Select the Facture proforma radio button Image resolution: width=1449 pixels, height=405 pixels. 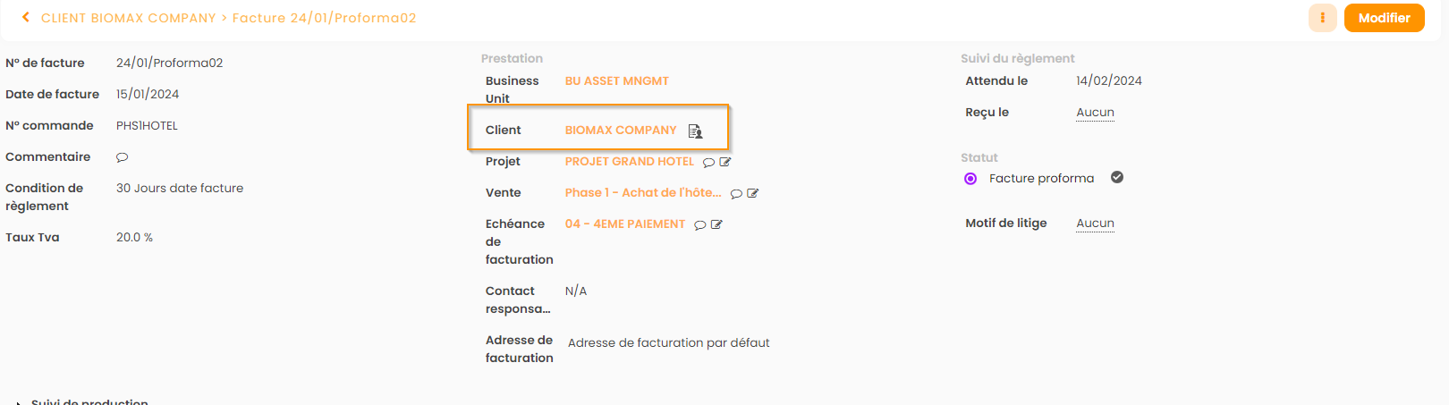[970, 179]
